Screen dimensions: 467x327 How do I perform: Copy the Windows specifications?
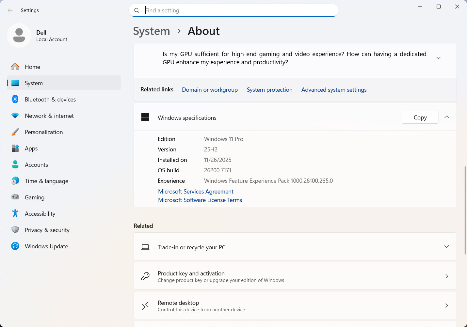[x=420, y=117]
